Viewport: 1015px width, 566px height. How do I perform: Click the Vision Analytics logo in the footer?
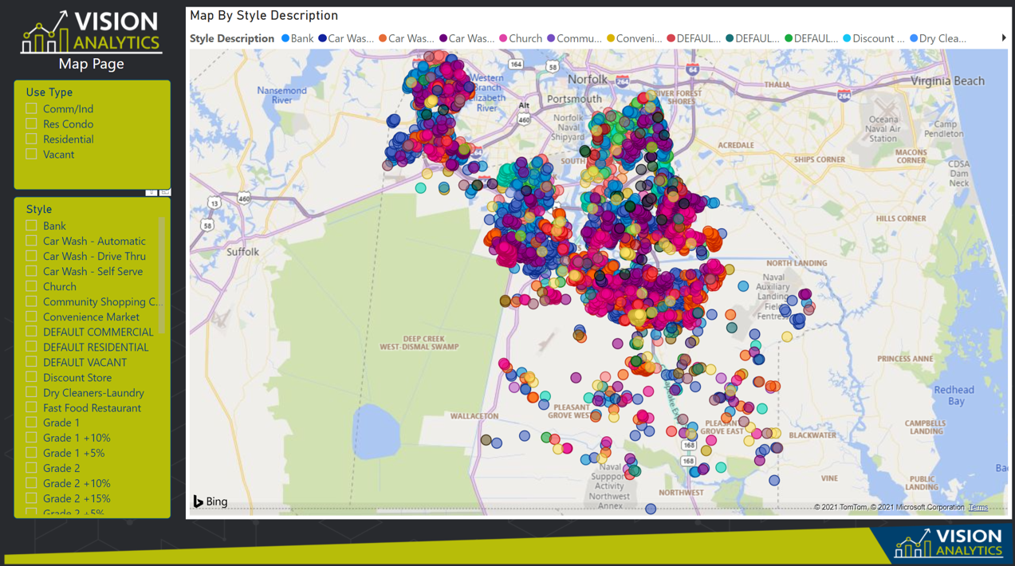948,542
